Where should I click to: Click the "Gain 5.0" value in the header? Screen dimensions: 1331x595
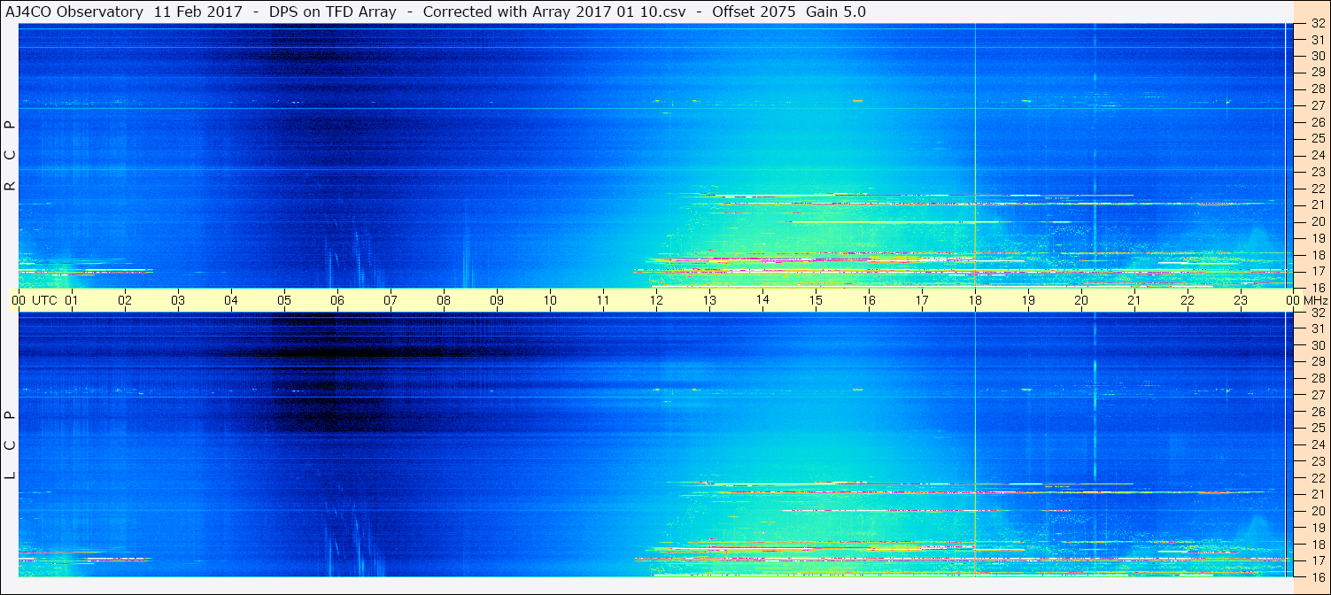click(x=836, y=12)
